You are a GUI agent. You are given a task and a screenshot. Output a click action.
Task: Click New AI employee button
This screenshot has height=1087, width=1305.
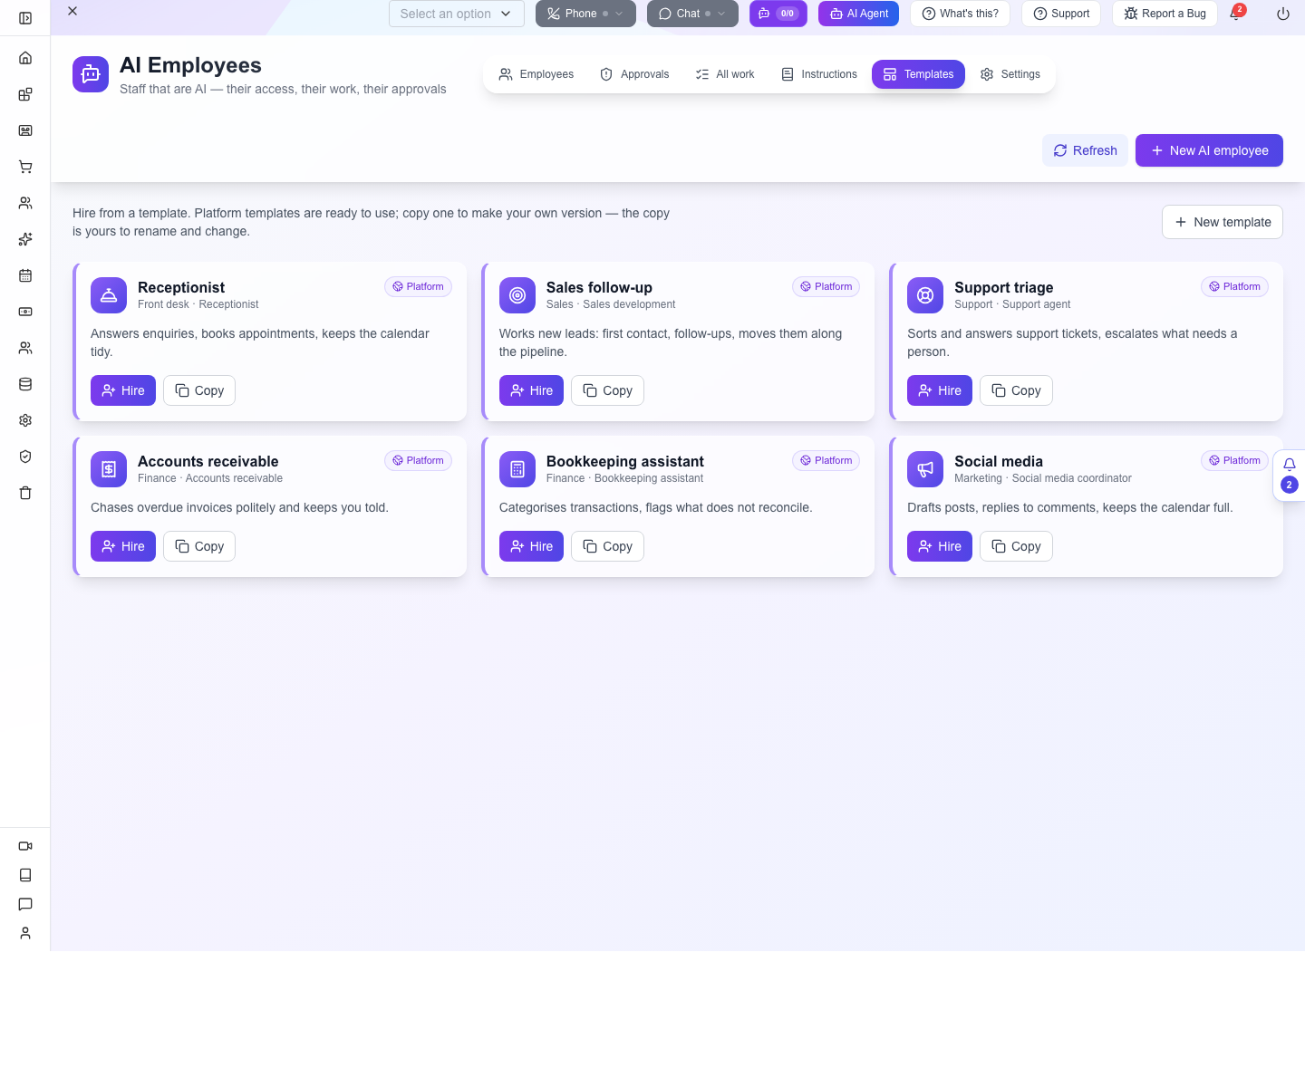coord(1209,150)
